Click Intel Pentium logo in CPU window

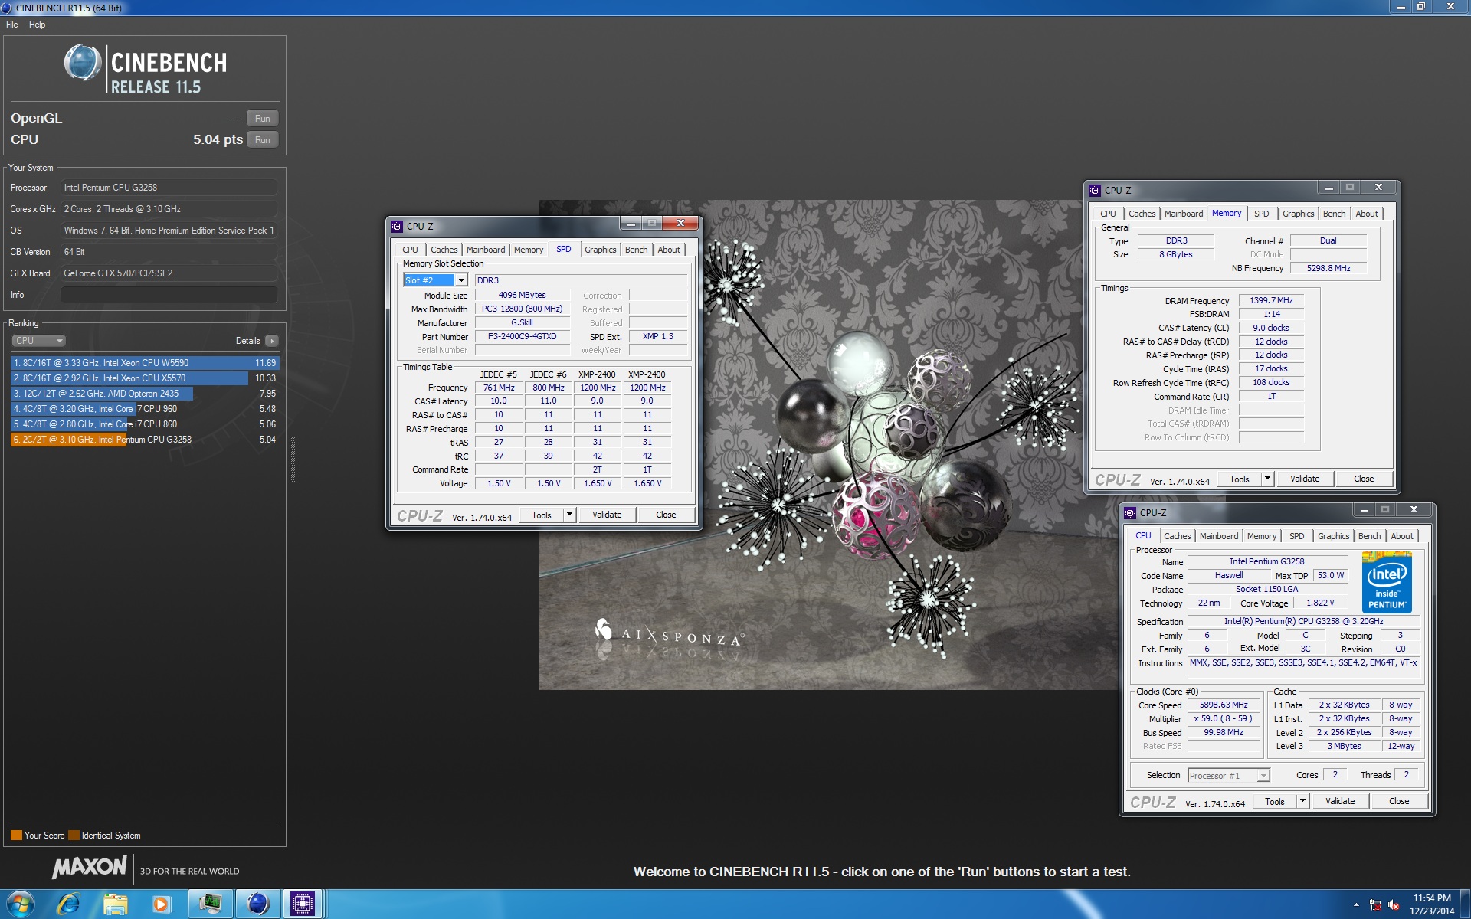1387,582
